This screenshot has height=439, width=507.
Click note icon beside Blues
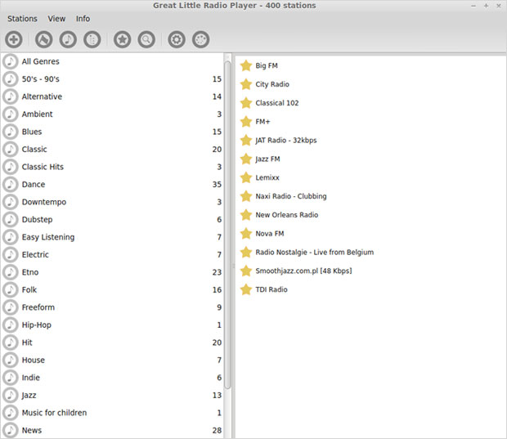[11, 132]
